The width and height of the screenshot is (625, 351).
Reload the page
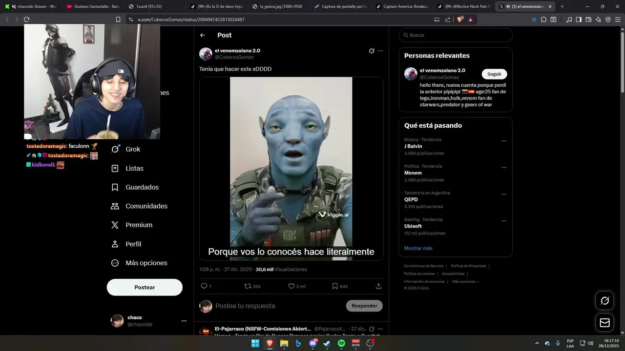26,19
